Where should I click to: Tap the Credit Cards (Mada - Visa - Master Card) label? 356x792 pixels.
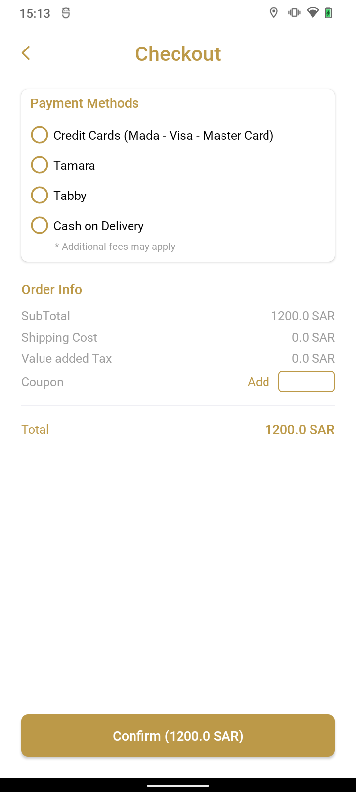(164, 135)
